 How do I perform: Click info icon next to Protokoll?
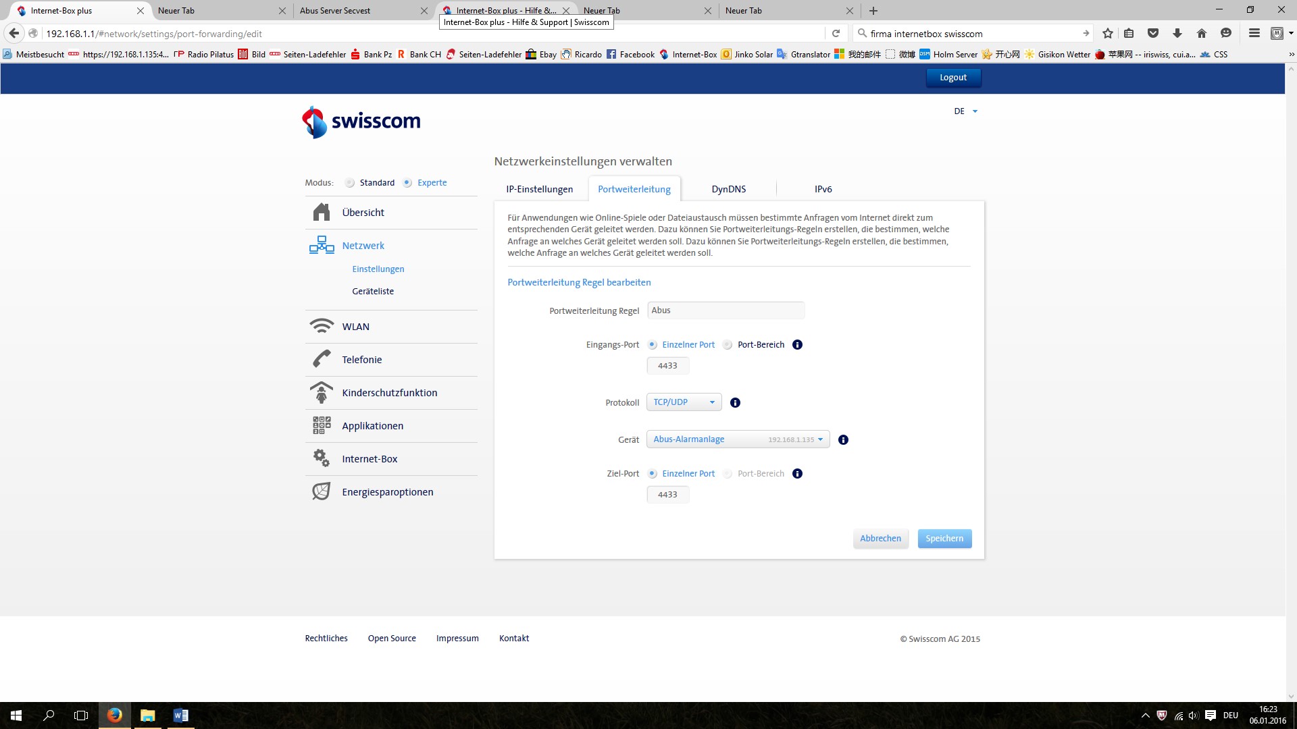click(735, 402)
